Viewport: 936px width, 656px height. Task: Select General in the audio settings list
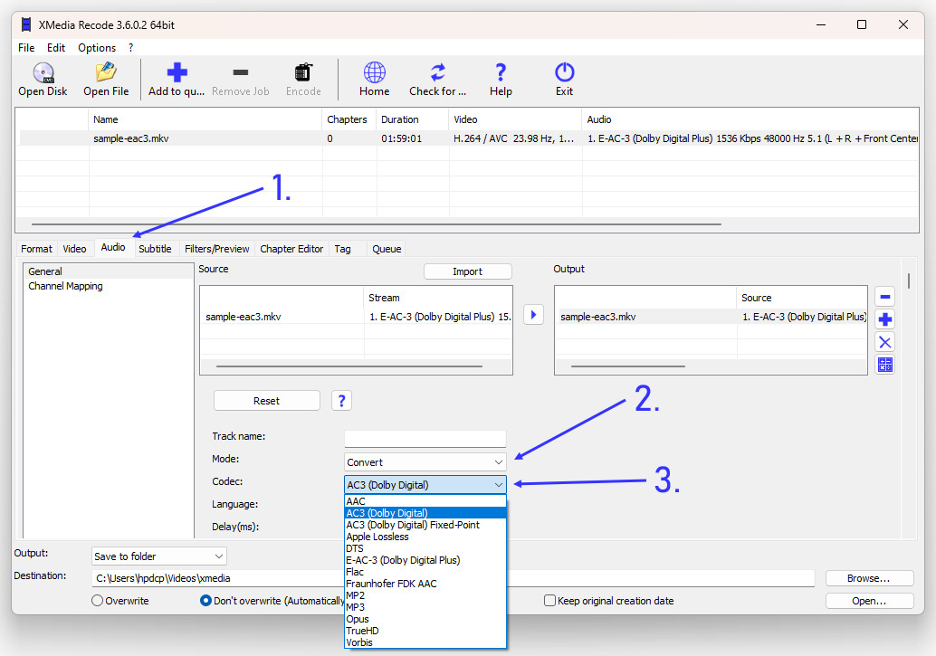(108, 271)
